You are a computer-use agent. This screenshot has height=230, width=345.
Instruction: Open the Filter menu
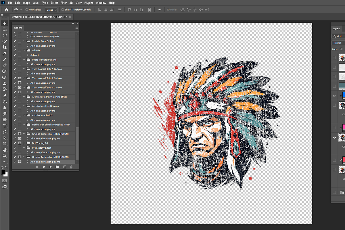64,3
